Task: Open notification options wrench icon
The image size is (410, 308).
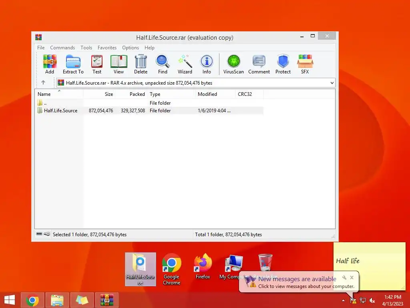Action: click(x=344, y=278)
